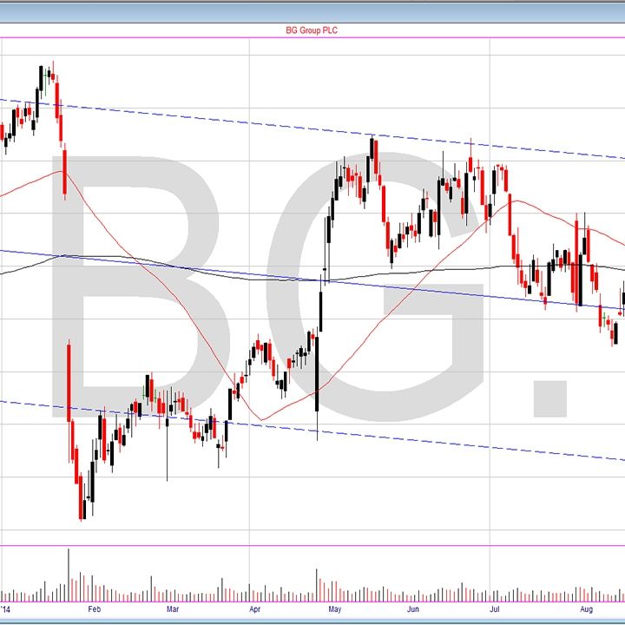Click the Apr date axis label
625x625 pixels.
(x=254, y=609)
